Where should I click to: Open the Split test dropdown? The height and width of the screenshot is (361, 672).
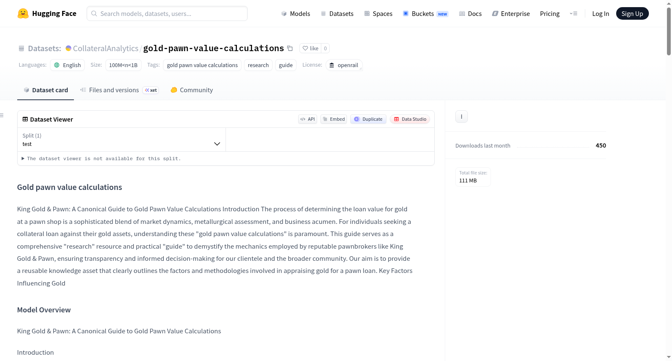pyautogui.click(x=121, y=140)
